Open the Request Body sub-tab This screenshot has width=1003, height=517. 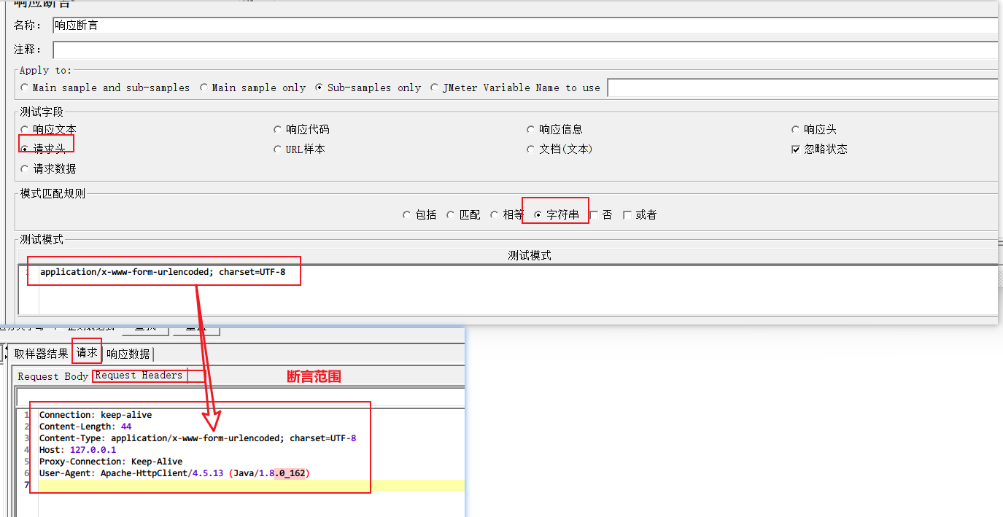point(53,376)
